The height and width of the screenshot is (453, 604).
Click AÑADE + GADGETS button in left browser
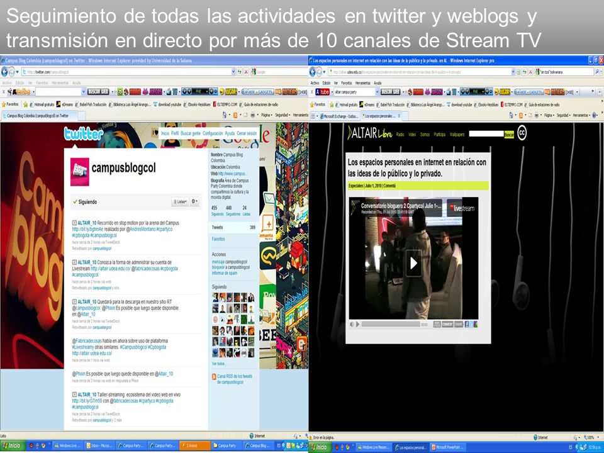(257, 92)
